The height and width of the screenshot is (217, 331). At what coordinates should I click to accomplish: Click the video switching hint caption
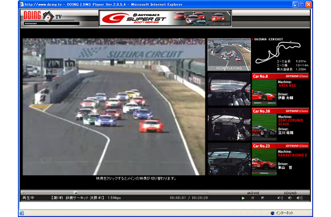coord(136,178)
